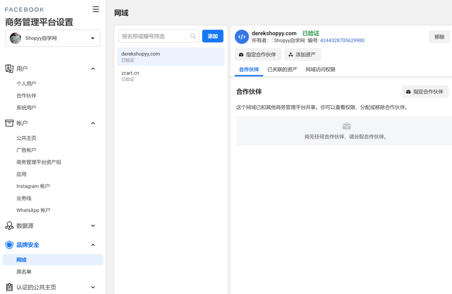Focus the 按名称或编号筛选 search field
The height and width of the screenshot is (294, 452).
pos(159,36)
